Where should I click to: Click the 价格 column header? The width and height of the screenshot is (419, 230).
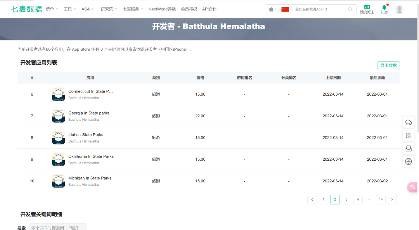[201, 78]
